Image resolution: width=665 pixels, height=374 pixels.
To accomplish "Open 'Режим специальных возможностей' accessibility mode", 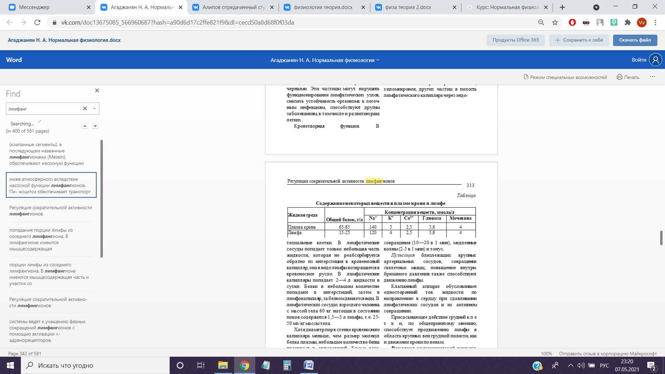I will pos(565,77).
